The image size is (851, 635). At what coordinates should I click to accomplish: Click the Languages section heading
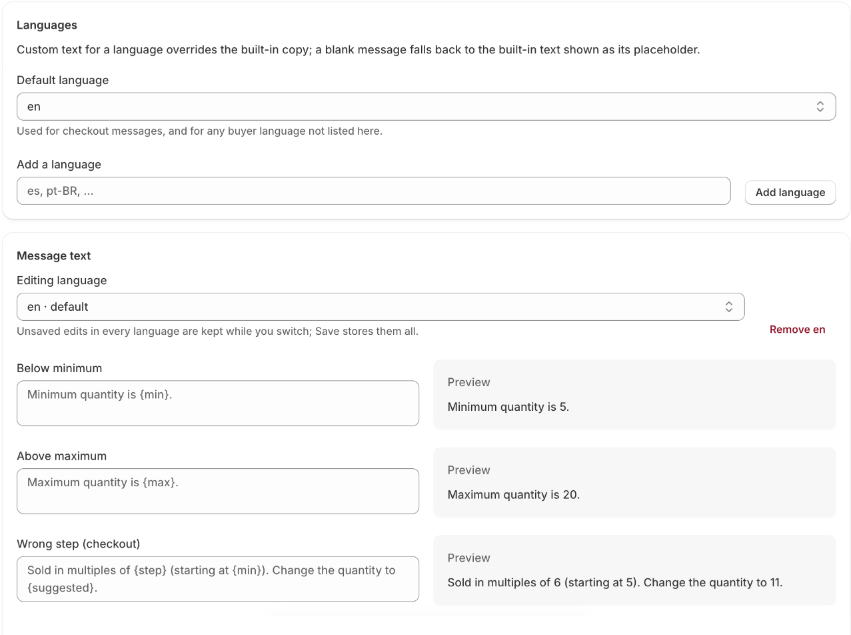[x=47, y=25]
